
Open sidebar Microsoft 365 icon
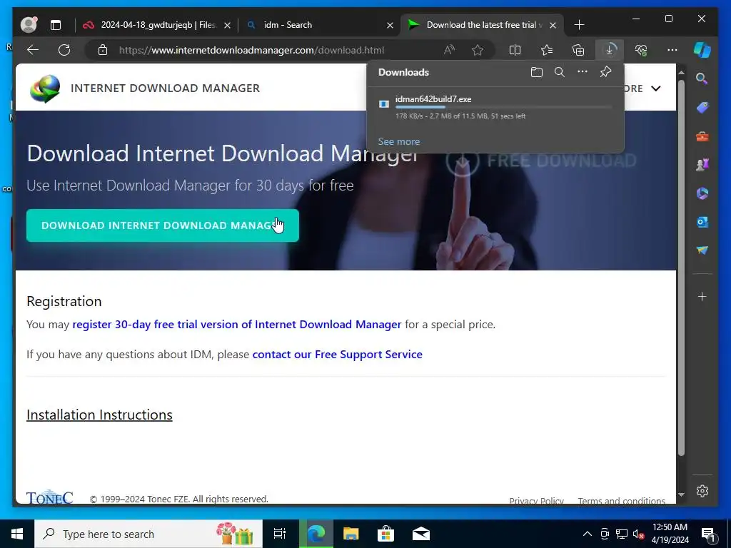pyautogui.click(x=702, y=193)
